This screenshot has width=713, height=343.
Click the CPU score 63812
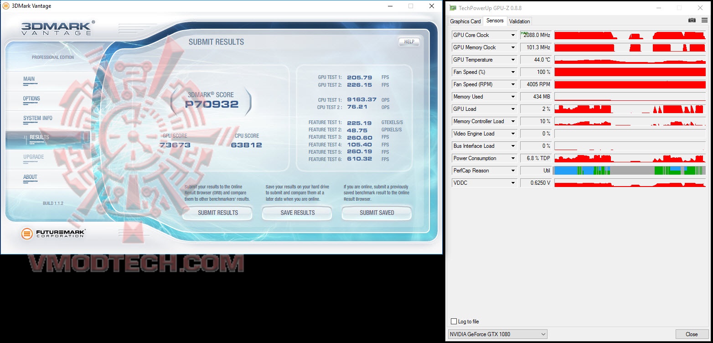coord(247,145)
